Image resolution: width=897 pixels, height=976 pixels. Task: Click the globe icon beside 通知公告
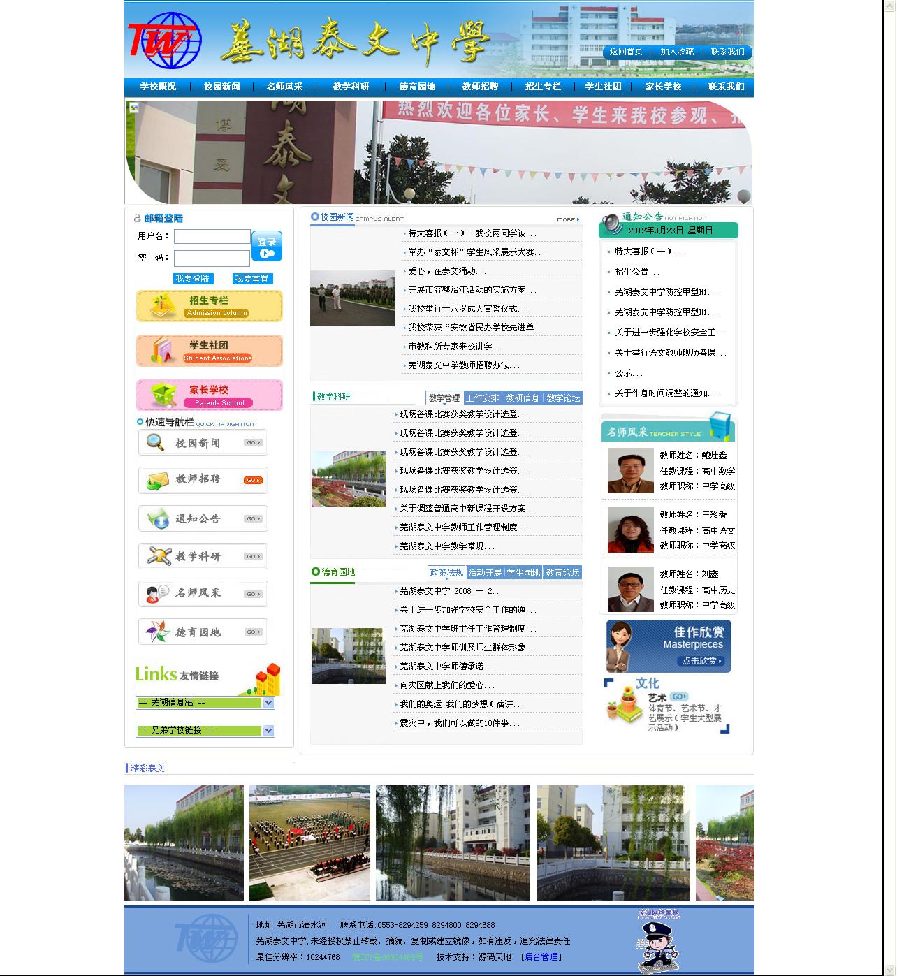click(x=159, y=518)
